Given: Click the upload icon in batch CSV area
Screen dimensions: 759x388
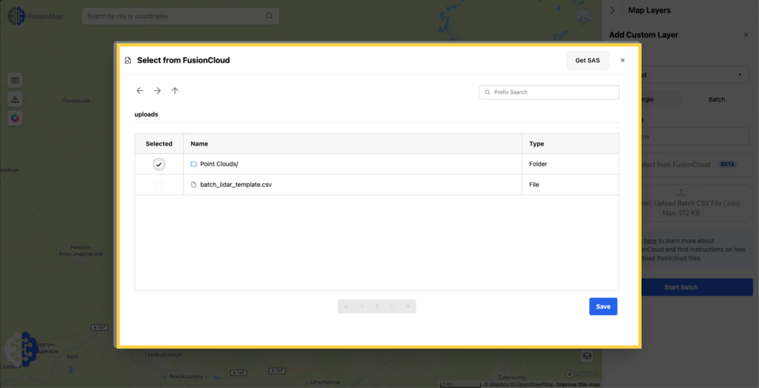Looking at the screenshot, I should point(681,192).
